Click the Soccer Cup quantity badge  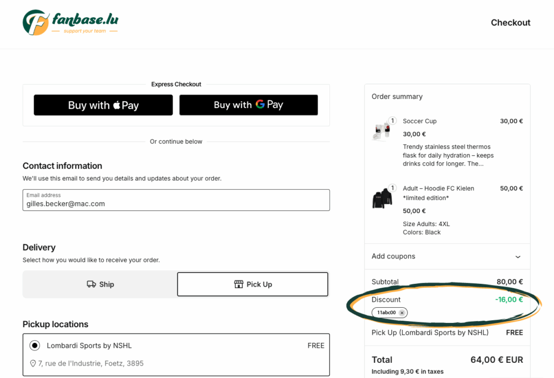[x=393, y=121]
